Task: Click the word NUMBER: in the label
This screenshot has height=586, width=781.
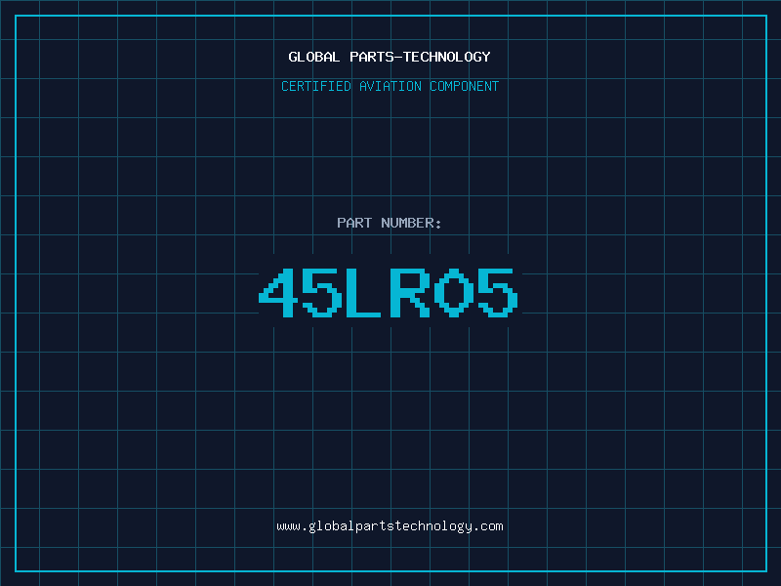Action: coord(412,223)
